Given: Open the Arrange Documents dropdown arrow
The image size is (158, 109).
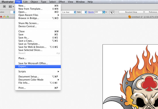Looking at the screenshot, I should [13, 7].
